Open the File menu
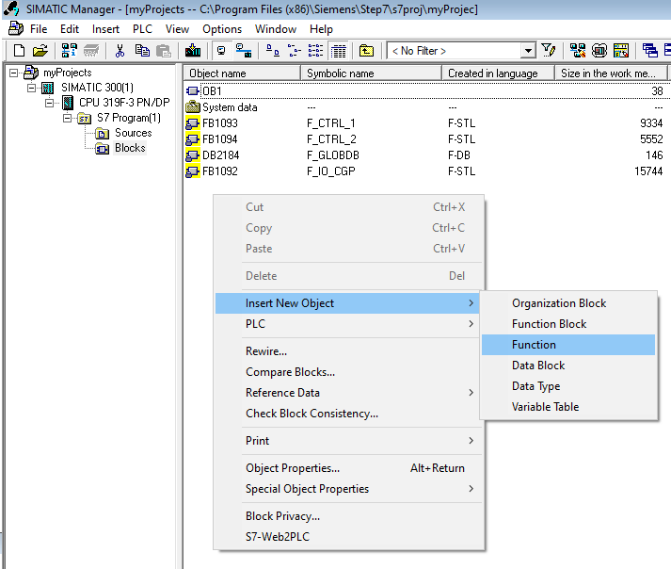Screen dimensions: 671x569 39,29
